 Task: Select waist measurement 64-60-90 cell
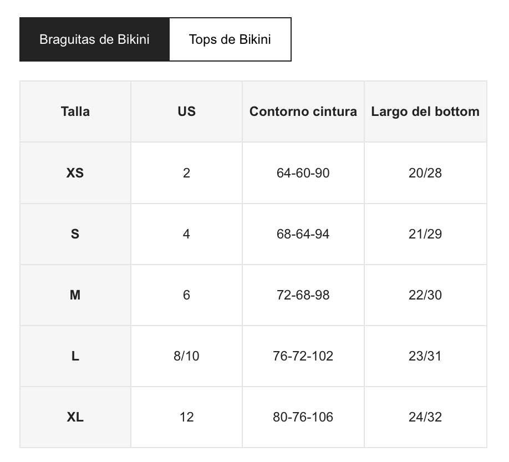pos(303,173)
